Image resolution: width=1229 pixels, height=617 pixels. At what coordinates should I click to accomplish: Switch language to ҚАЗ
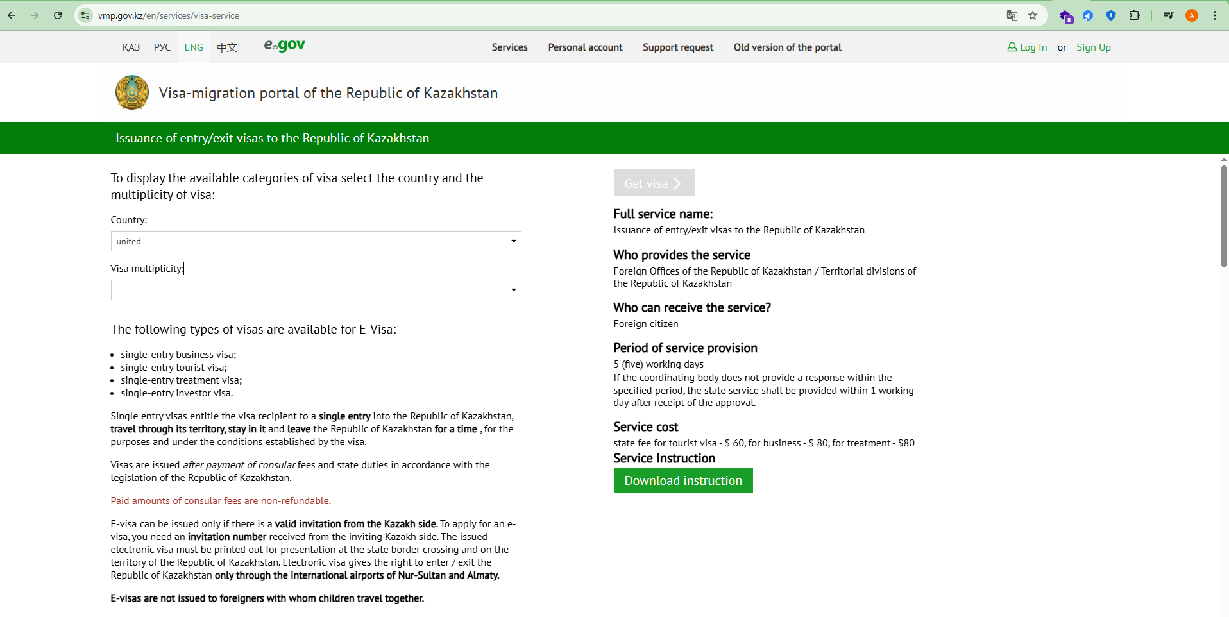pyautogui.click(x=131, y=47)
